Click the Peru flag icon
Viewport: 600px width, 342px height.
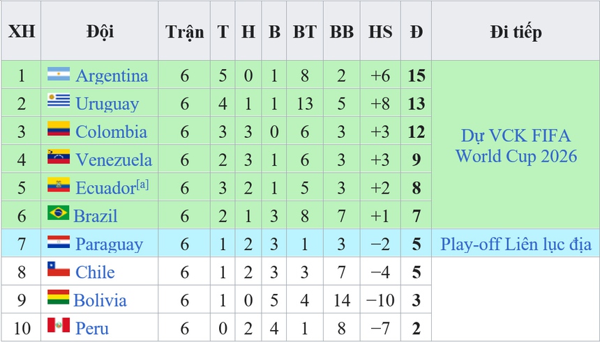59,326
